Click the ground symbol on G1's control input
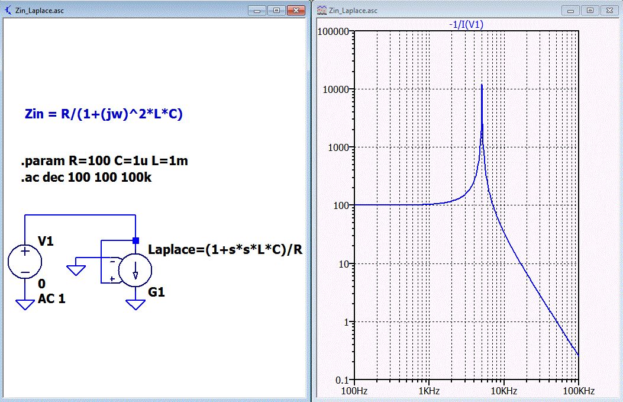 pyautogui.click(x=76, y=270)
